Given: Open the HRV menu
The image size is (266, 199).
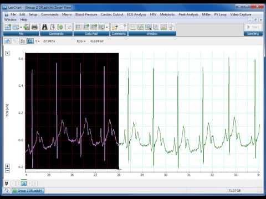Looking at the screenshot, I should (153, 14).
